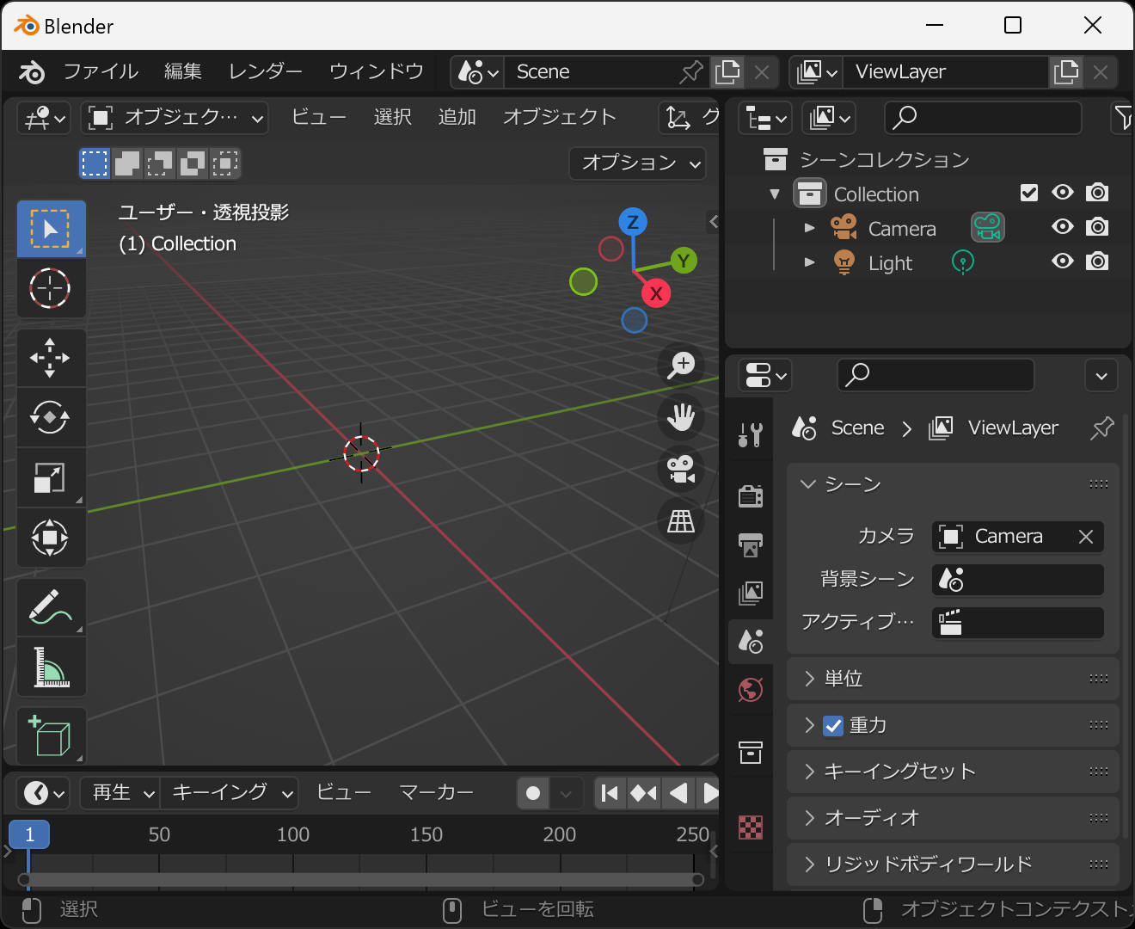
Task: Click the pan hand icon in viewport
Action: pyautogui.click(x=681, y=417)
